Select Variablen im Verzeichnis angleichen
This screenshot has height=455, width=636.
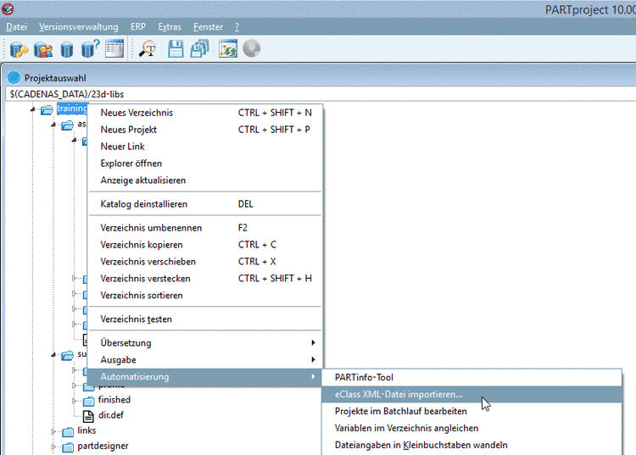(471, 428)
